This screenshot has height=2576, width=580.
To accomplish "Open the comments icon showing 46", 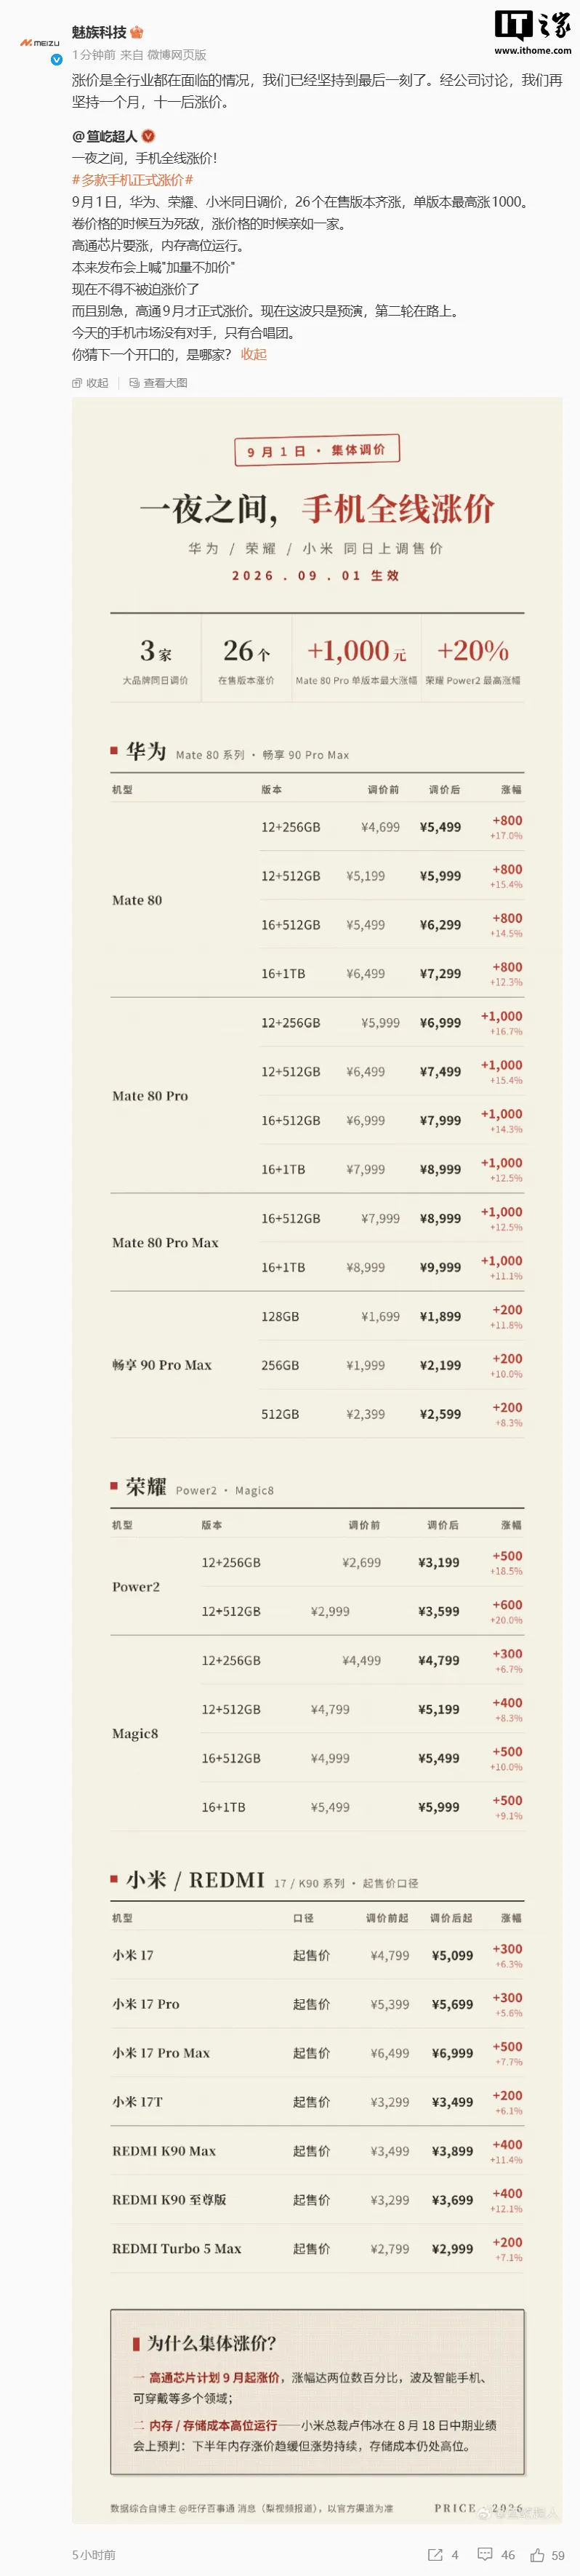I will 485,2555.
